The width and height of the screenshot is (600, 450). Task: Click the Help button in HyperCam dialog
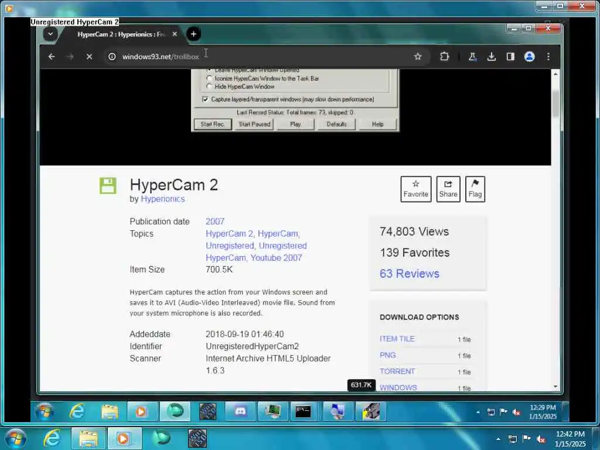pos(377,124)
